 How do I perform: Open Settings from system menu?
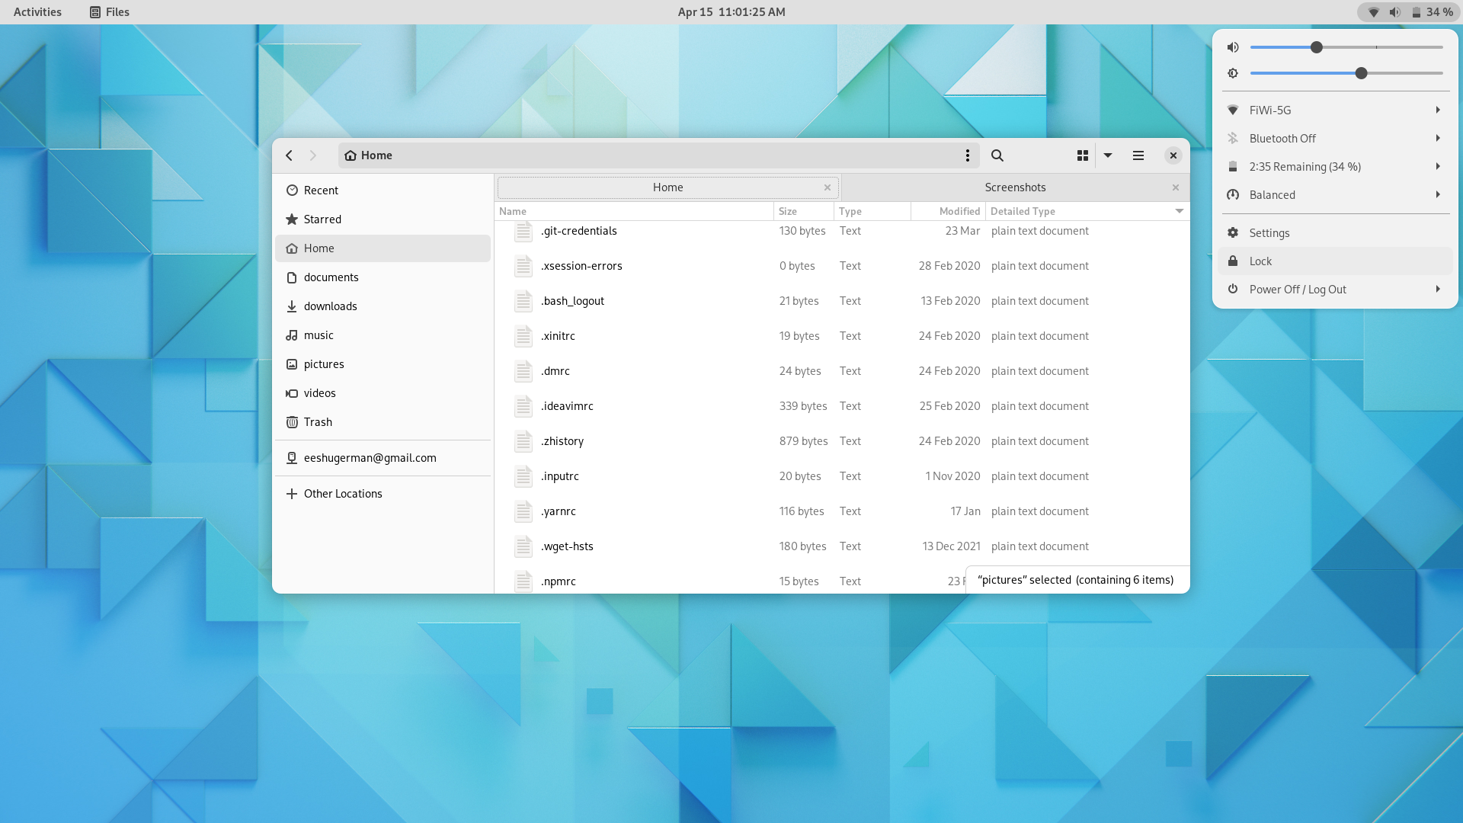[1269, 232]
